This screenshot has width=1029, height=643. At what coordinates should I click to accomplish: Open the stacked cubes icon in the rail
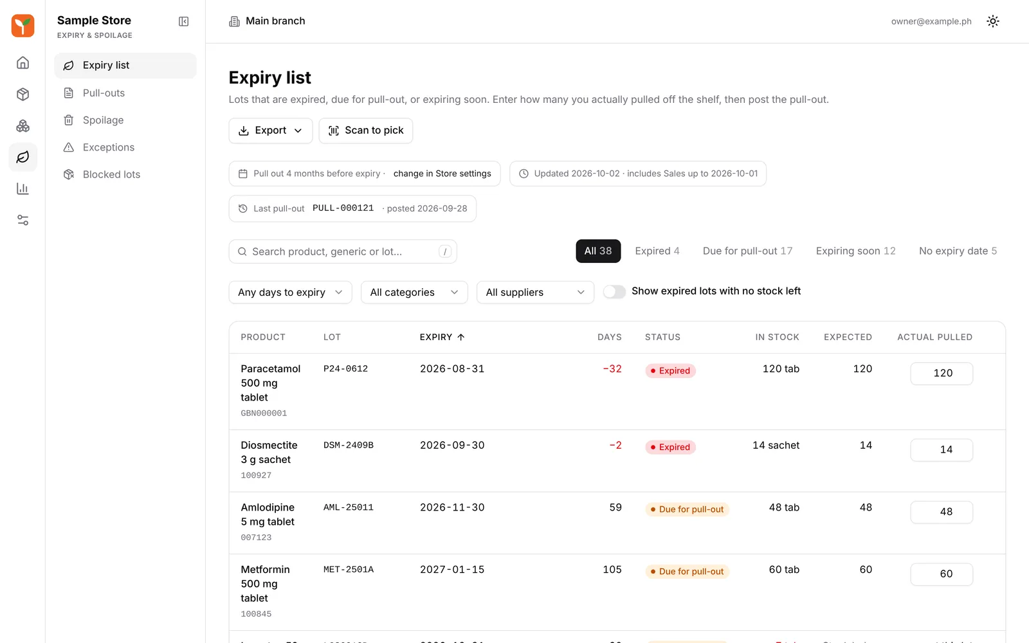click(x=23, y=125)
